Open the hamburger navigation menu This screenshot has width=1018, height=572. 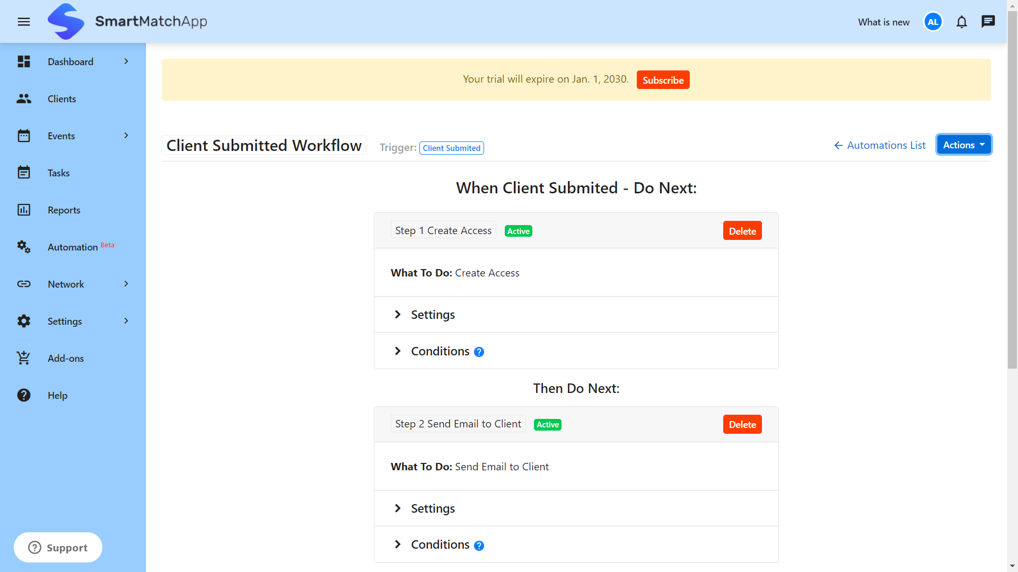point(23,22)
